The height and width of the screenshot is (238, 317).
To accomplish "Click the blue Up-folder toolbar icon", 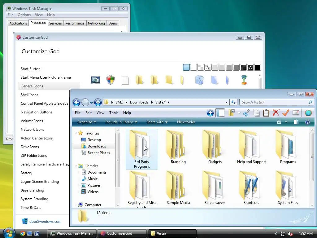I will coord(210,113).
